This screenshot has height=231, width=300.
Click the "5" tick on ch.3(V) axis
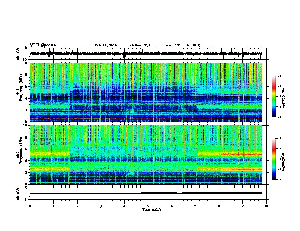coord(26,188)
